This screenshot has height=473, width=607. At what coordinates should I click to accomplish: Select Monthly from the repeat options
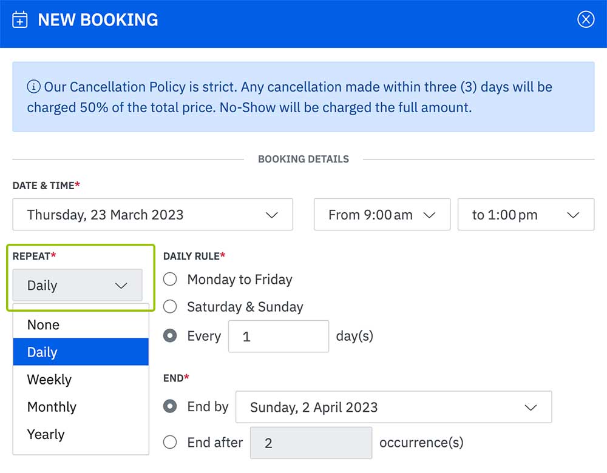(81, 407)
